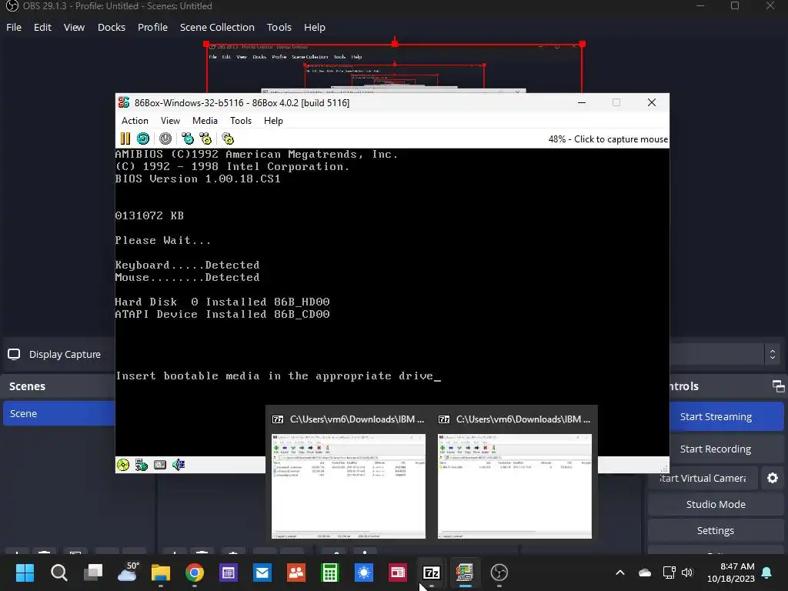Viewport: 788px width, 591px height.
Task: Open the 86Box Help menu
Action: pyautogui.click(x=273, y=121)
